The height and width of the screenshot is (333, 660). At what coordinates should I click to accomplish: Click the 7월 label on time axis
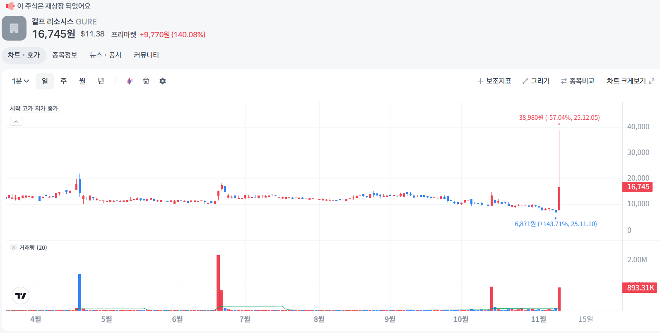(x=245, y=319)
